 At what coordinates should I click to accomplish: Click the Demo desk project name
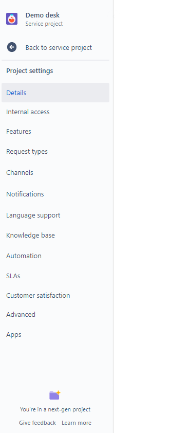click(43, 15)
